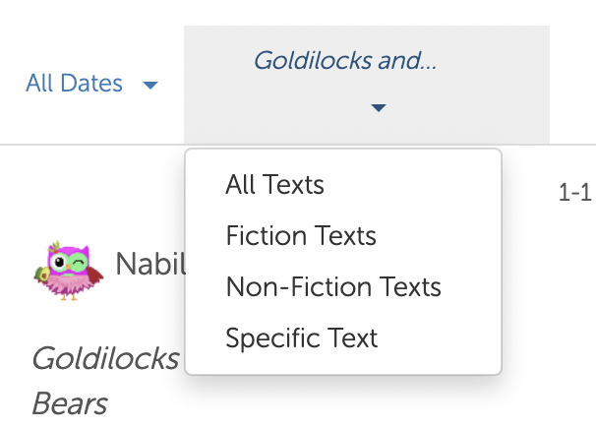Open the Goldilocks Bears text title

pos(105,381)
